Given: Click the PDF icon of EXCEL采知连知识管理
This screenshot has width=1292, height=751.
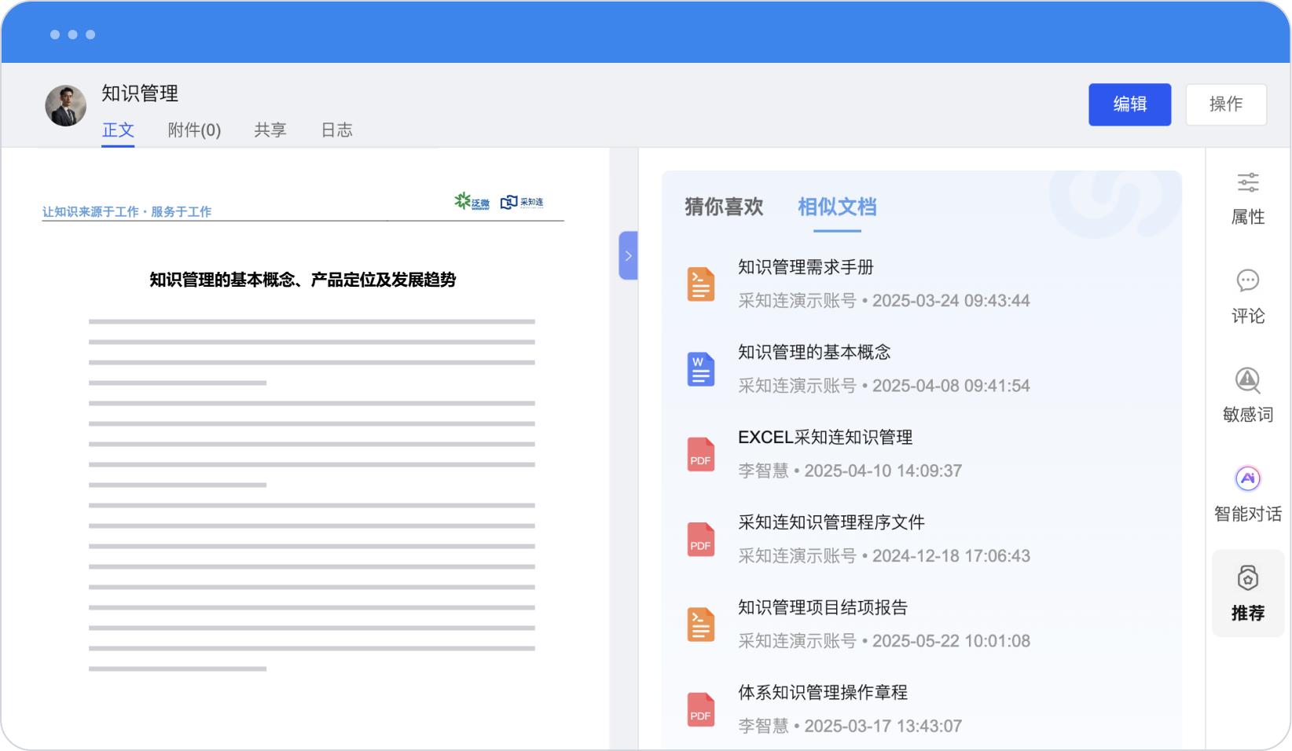Looking at the screenshot, I should (701, 455).
